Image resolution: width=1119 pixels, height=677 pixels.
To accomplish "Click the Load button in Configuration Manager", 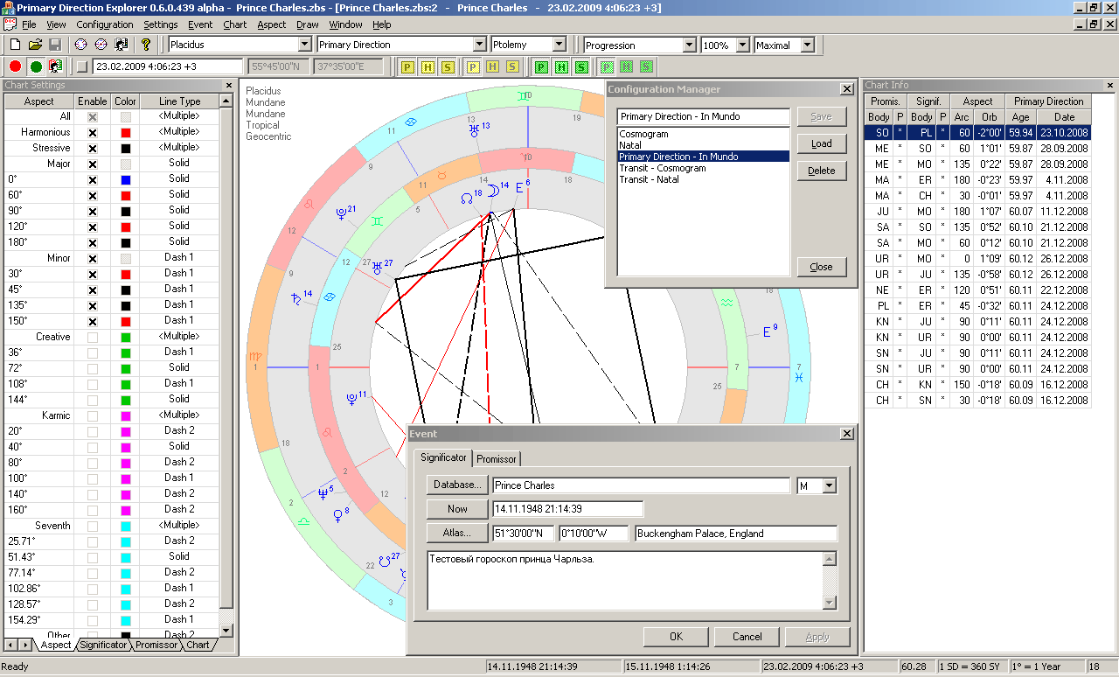I will [822, 143].
